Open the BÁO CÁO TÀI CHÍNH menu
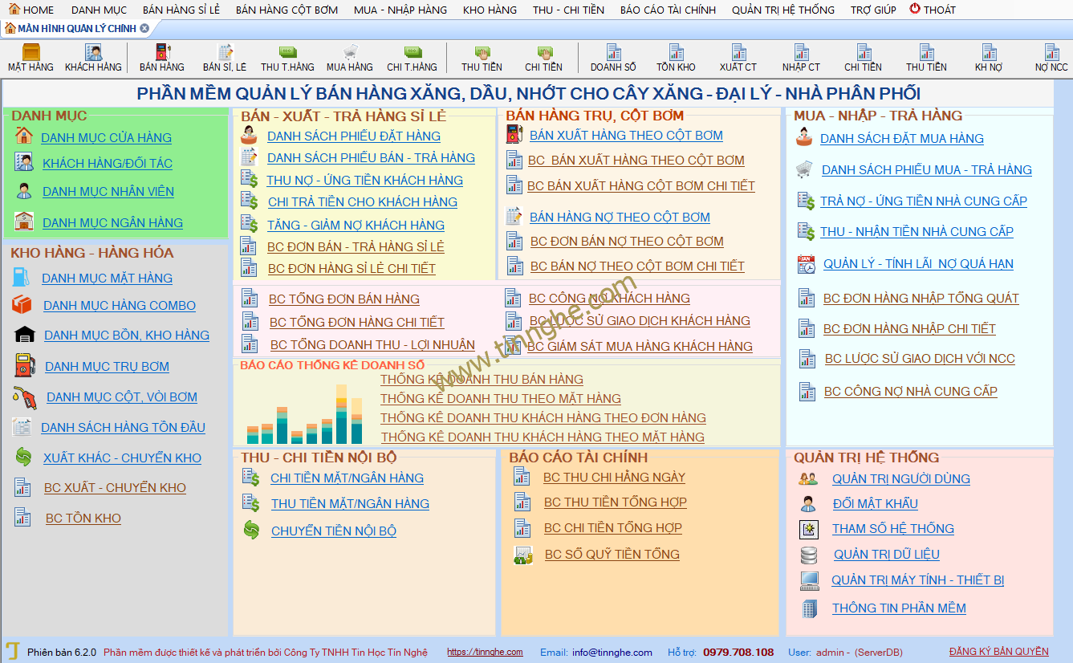Screen dimensions: 1073x663 tap(668, 10)
